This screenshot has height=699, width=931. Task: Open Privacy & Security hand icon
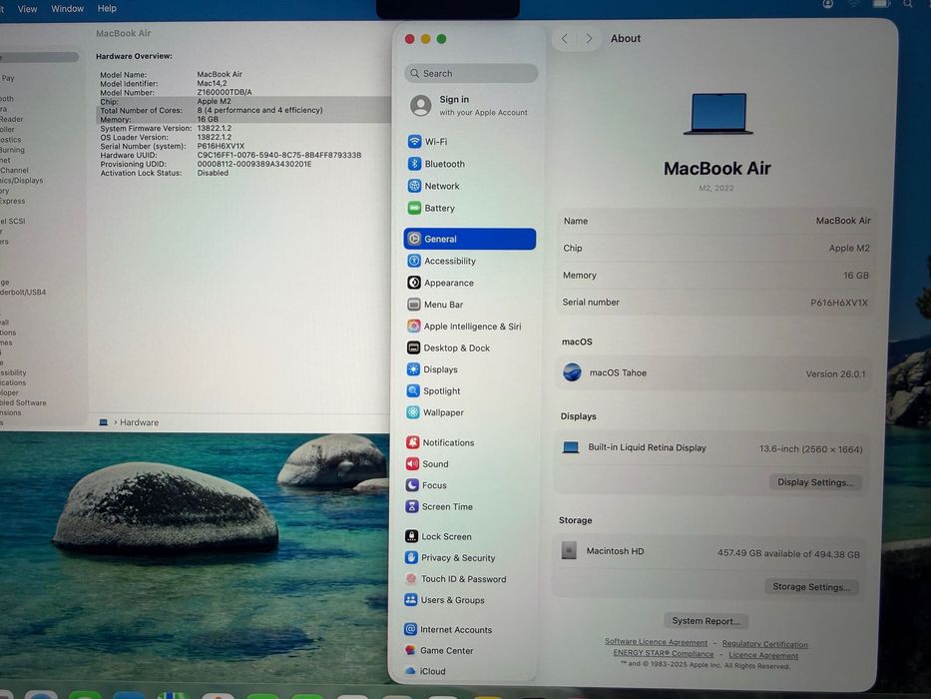411,557
